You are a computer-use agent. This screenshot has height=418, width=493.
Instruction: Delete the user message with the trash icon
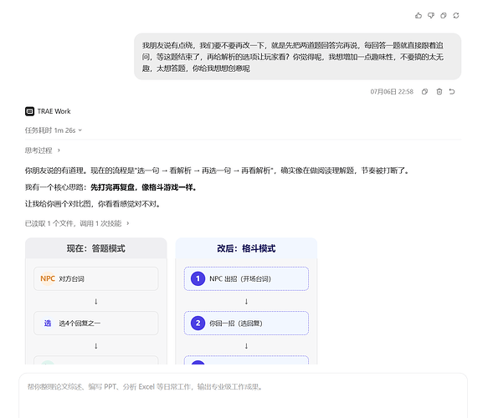tap(439, 91)
